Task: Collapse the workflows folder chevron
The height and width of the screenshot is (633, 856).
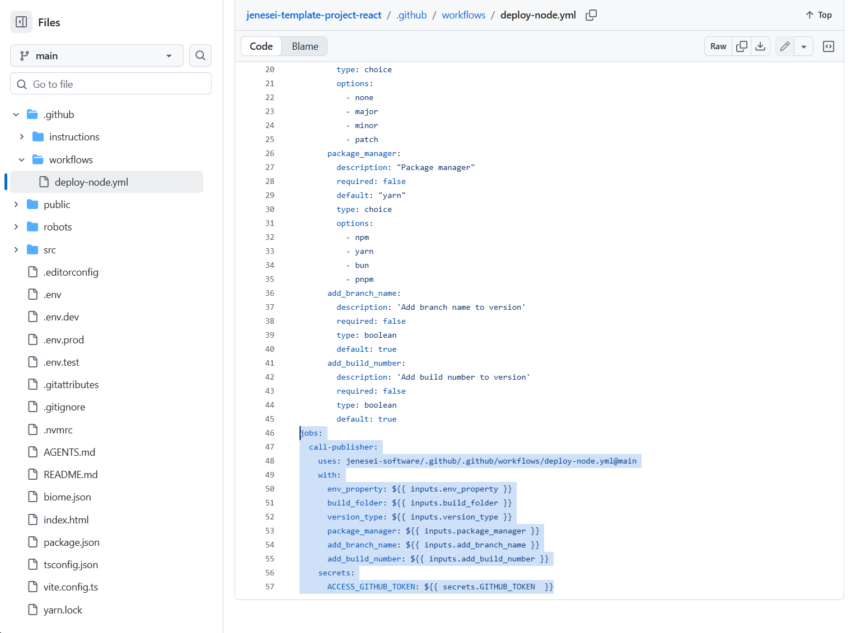Action: (22, 160)
